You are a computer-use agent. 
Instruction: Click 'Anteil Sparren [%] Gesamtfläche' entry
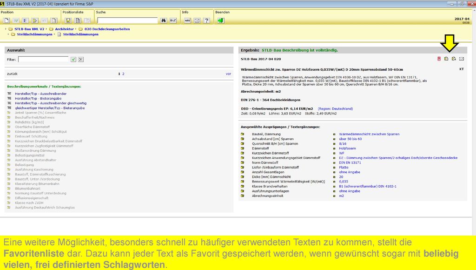pos(40,113)
